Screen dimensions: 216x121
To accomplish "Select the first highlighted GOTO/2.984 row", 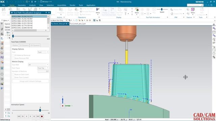I will pyautogui.click(x=29, y=16).
